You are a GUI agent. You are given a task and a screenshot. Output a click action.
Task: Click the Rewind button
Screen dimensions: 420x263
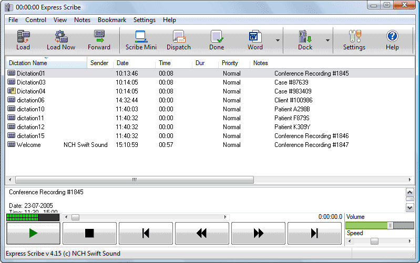(201, 233)
